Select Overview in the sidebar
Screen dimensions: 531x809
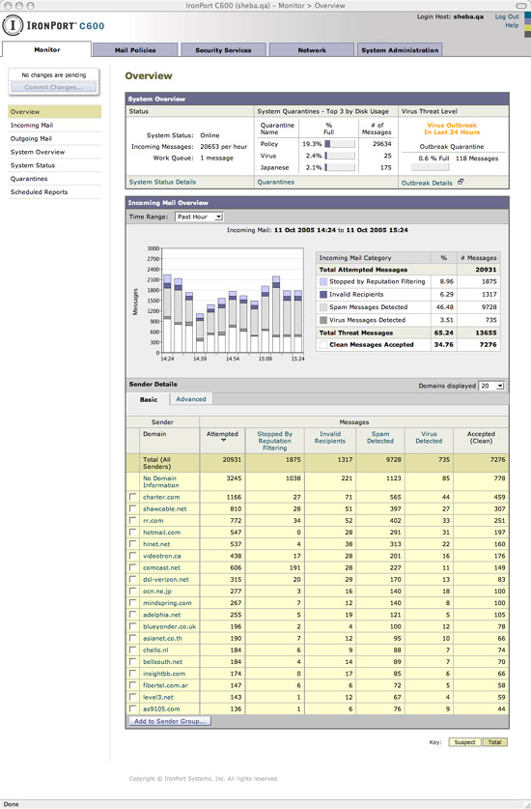(55, 112)
